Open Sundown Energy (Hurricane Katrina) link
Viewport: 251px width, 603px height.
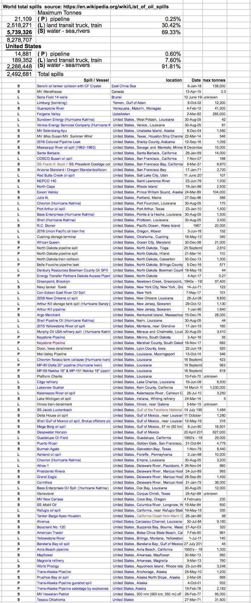click(x=66, y=119)
